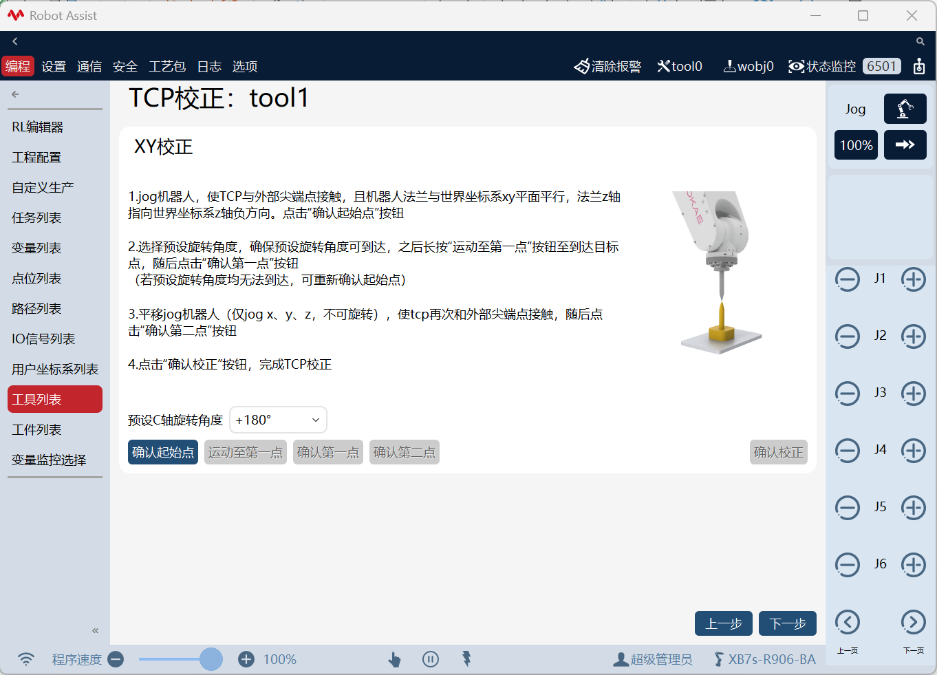The height and width of the screenshot is (675, 937).
Task: Jog J5 in the plus direction
Action: click(x=914, y=508)
